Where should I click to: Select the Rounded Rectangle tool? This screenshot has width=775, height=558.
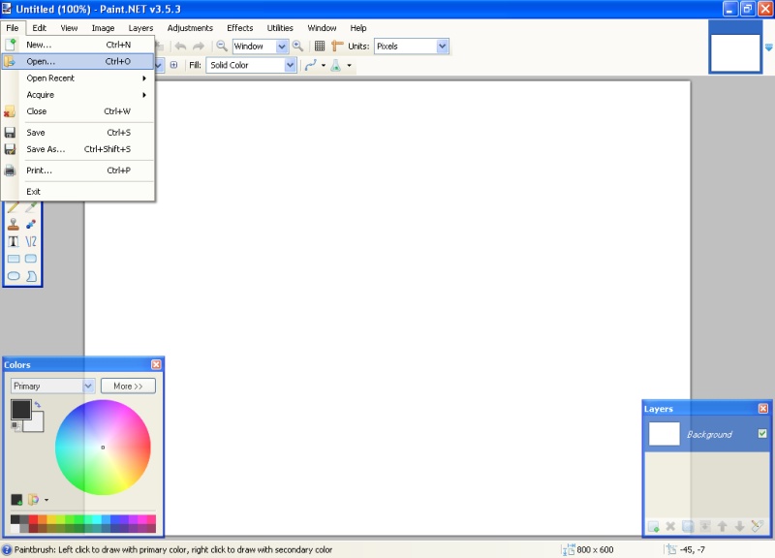tap(29, 258)
